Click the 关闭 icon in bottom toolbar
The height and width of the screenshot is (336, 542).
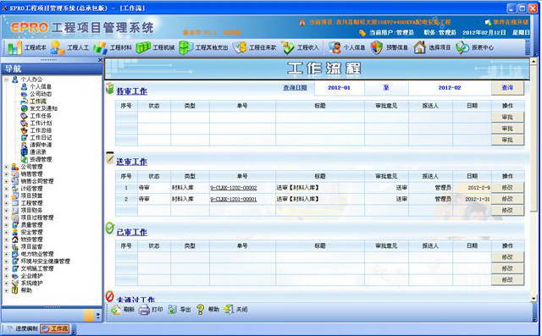229,310
